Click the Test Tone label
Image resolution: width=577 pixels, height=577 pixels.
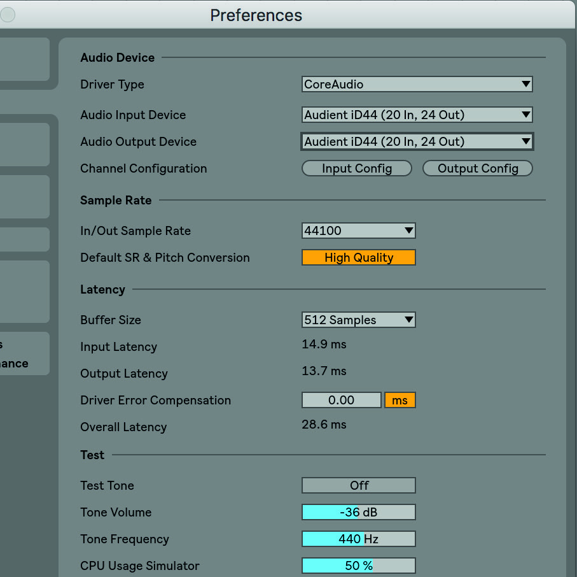tap(107, 486)
